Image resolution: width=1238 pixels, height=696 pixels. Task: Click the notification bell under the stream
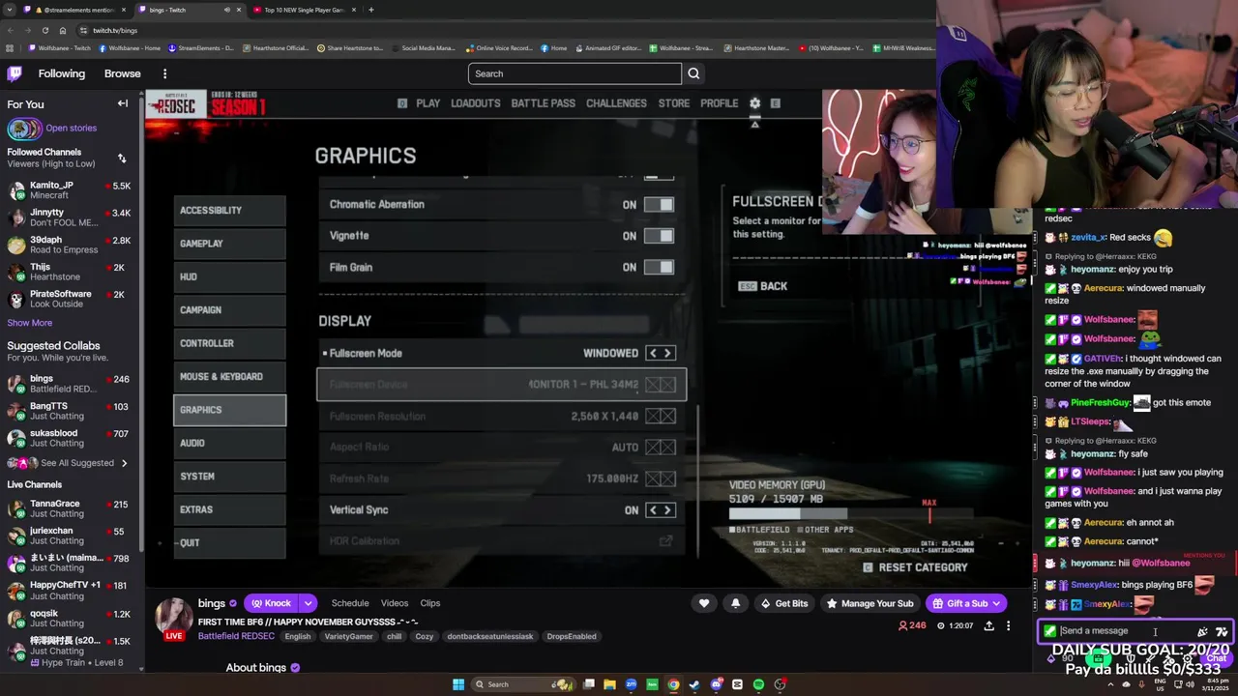(x=735, y=603)
